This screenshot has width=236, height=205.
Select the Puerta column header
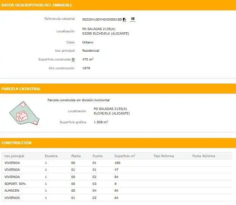(x=98, y=156)
